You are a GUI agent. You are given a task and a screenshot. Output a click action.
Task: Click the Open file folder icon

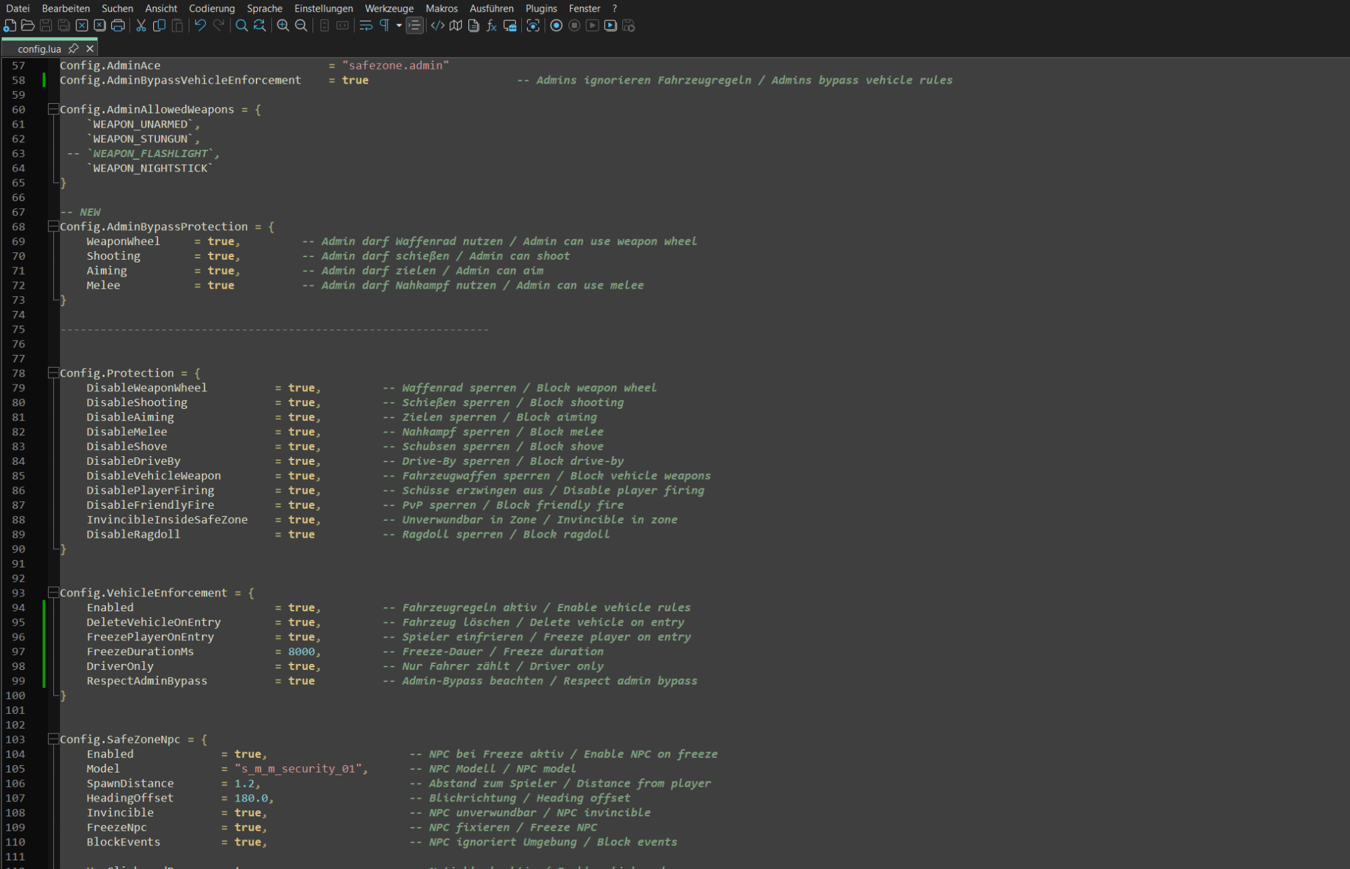click(x=28, y=26)
